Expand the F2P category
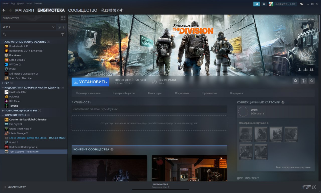Screen dimensions: 321x193 pos(3,83)
